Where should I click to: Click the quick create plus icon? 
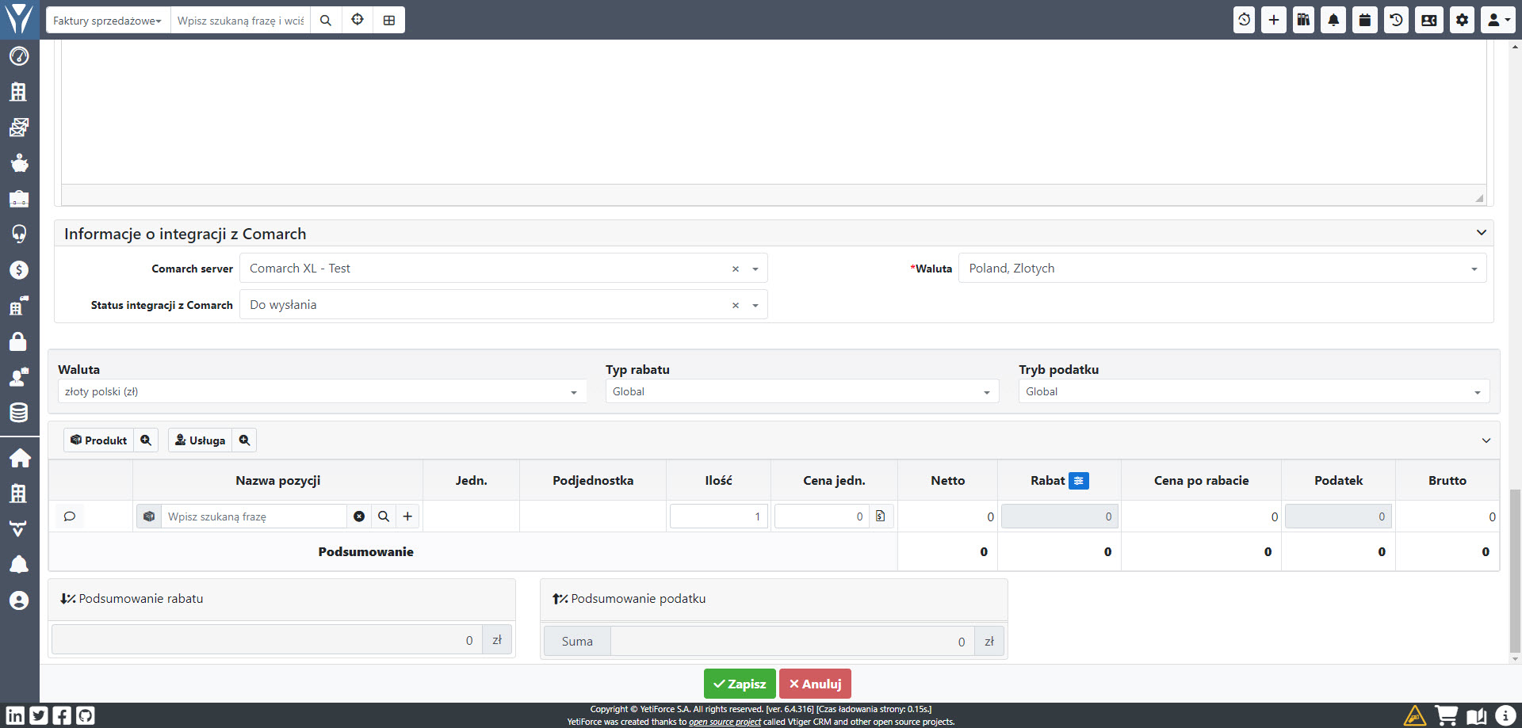coord(1274,20)
